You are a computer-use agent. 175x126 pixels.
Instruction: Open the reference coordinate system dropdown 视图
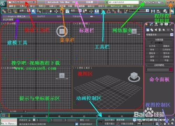click(76, 11)
